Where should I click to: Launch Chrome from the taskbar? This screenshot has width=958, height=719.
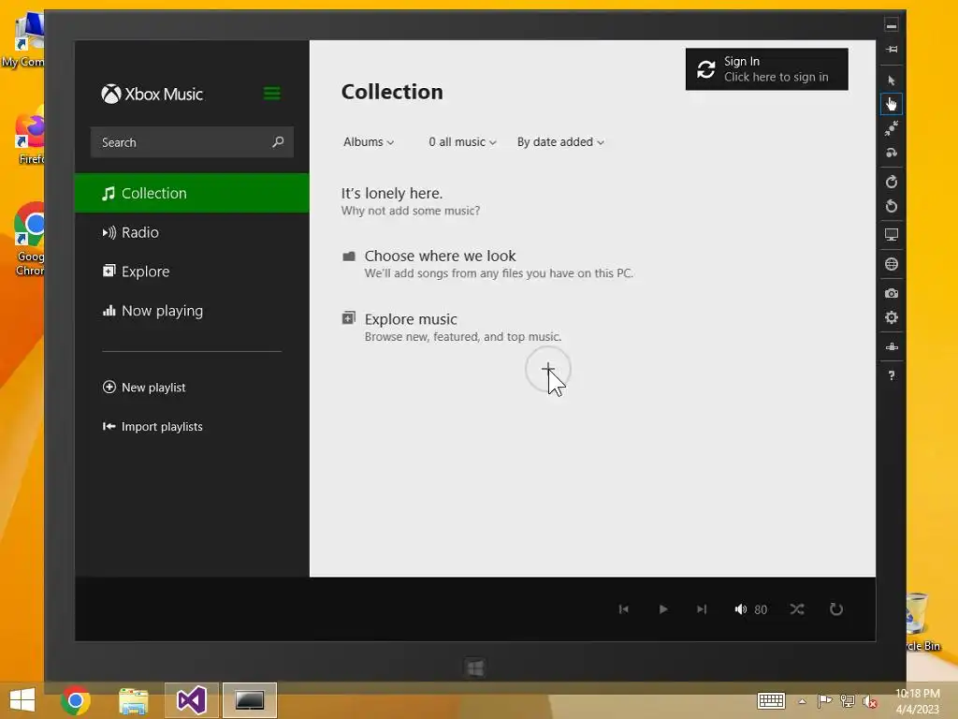click(x=76, y=700)
